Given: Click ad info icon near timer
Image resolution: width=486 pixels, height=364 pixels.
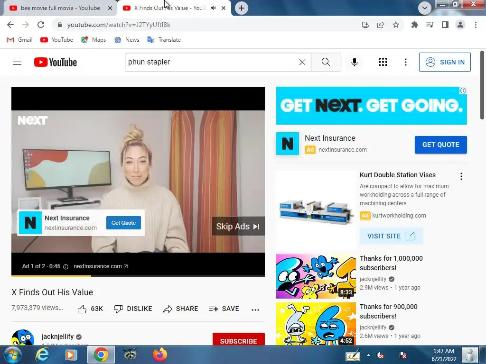Looking at the screenshot, I should coord(65,266).
